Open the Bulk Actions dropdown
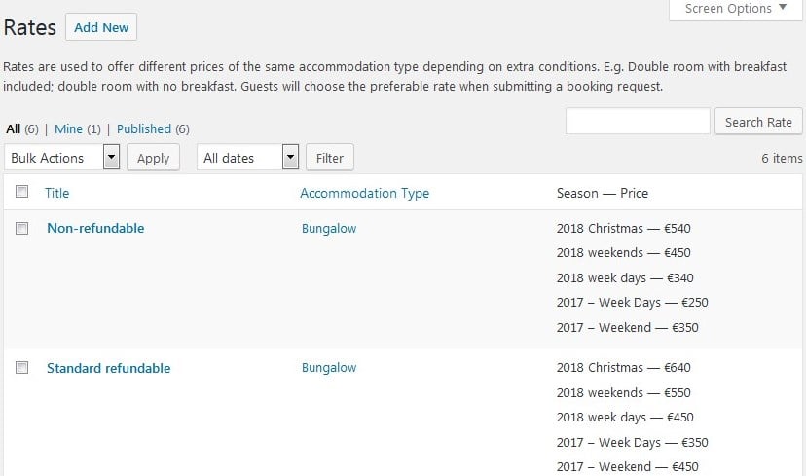Viewport: 806px width, 476px height. pos(62,158)
